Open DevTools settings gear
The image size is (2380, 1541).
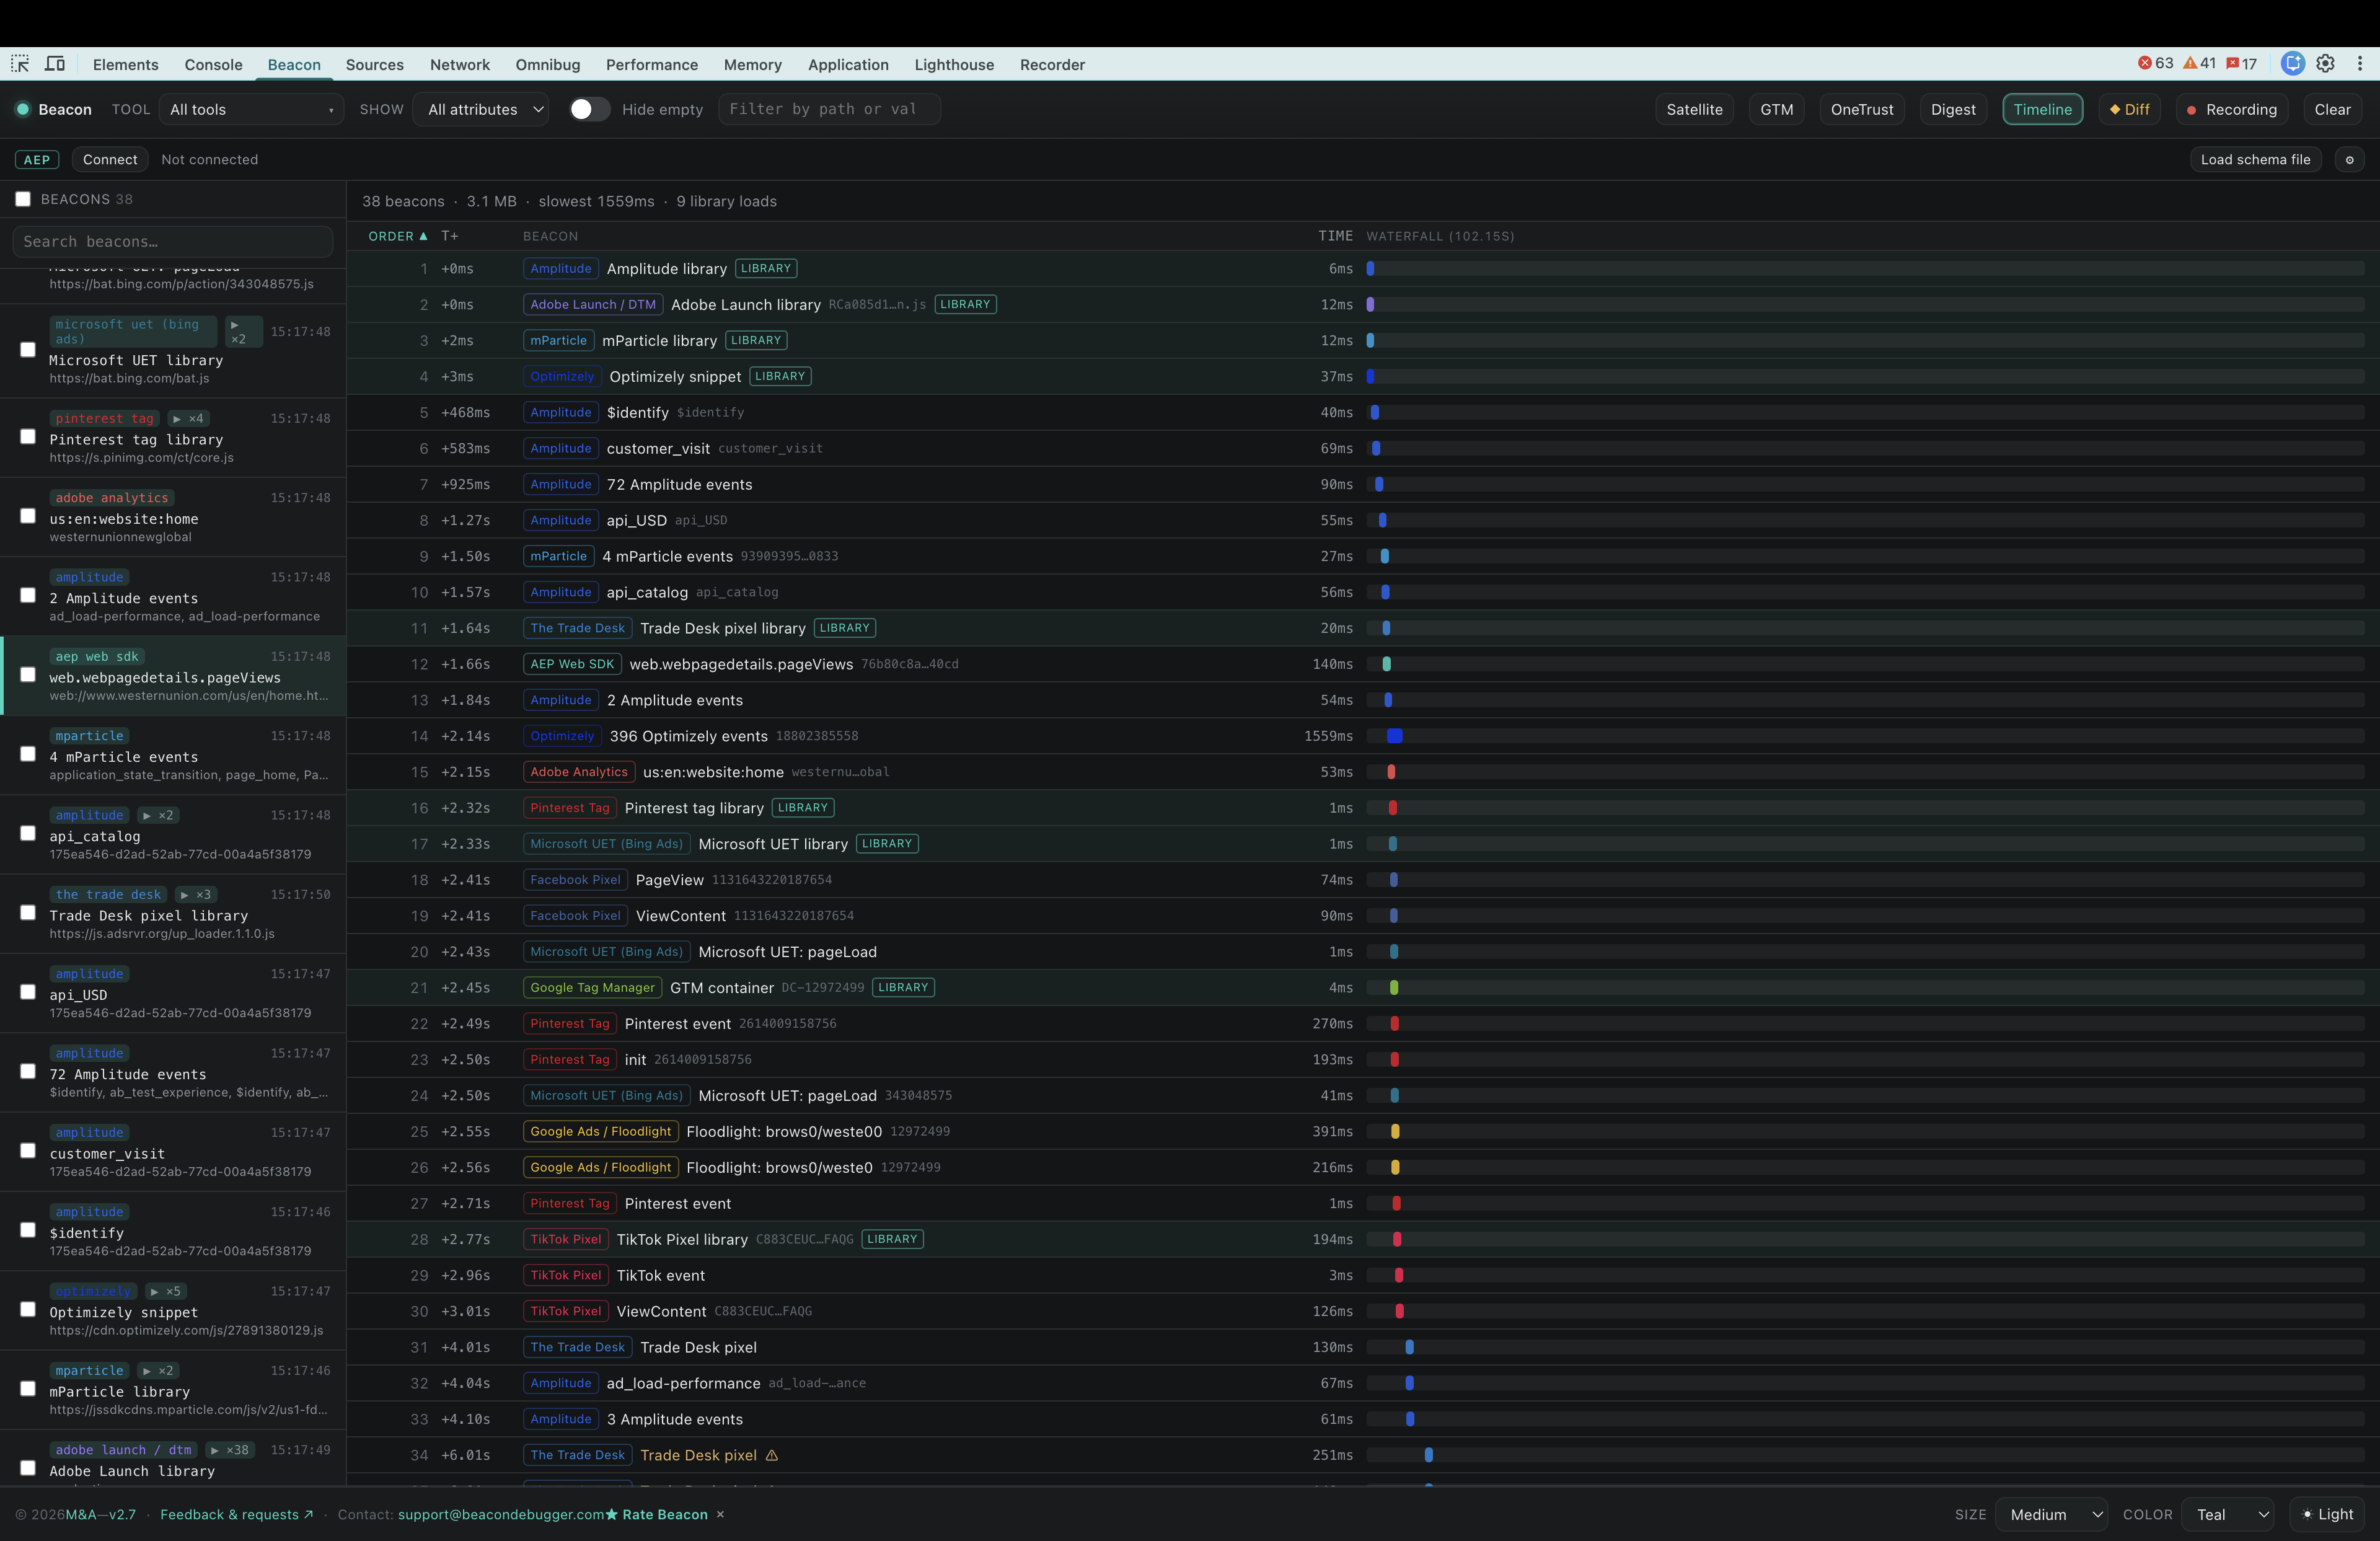click(x=2326, y=64)
